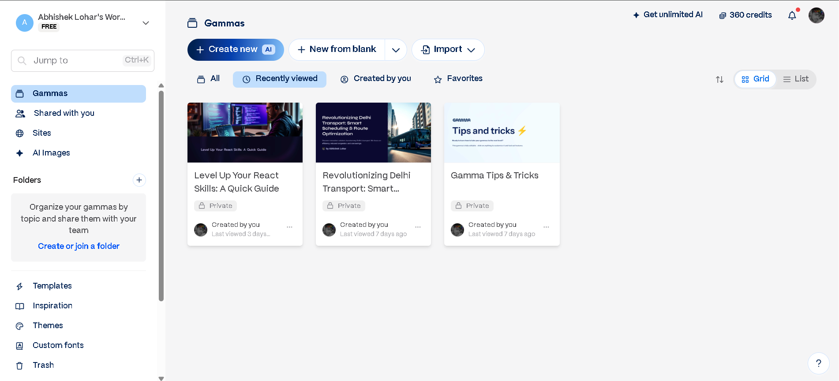
Task: Click the Revolutionizing Delhi Transport title
Action: pos(367,182)
